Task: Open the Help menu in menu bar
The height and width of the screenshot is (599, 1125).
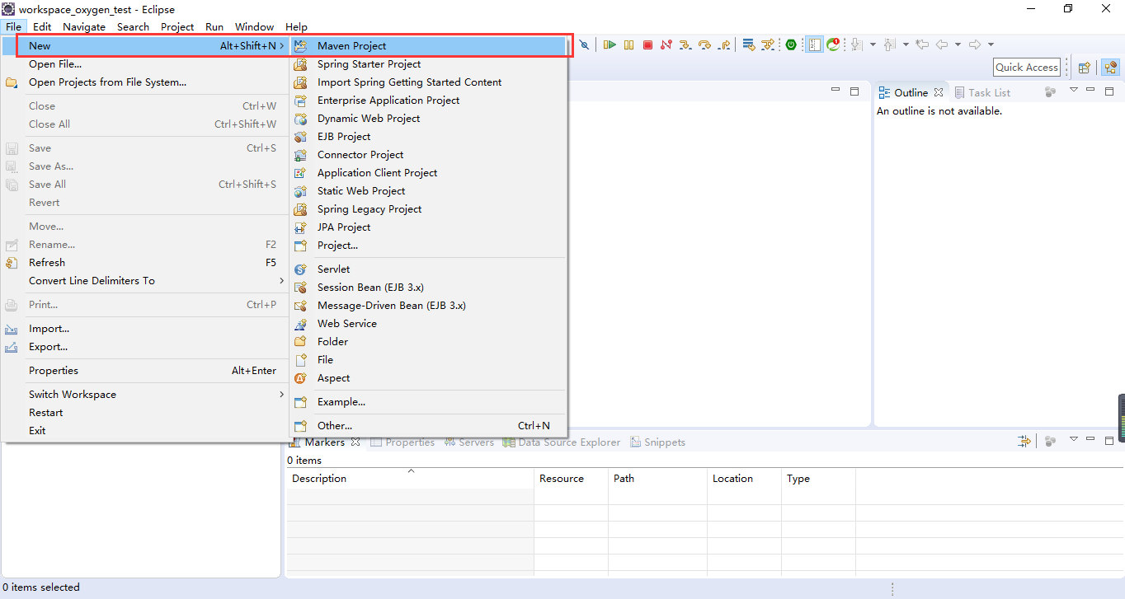Action: coord(296,26)
